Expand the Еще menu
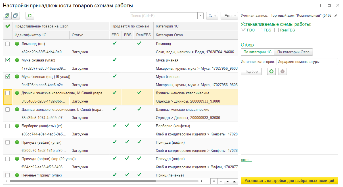 pos(229,16)
